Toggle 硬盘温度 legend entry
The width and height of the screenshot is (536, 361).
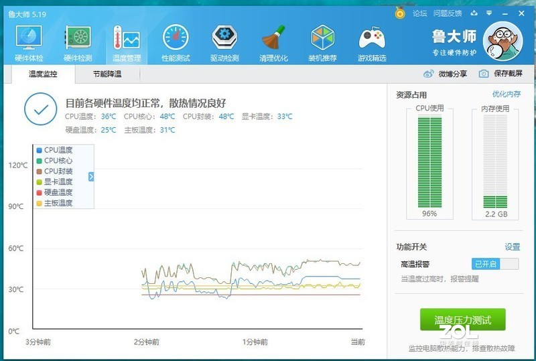pyautogui.click(x=55, y=192)
